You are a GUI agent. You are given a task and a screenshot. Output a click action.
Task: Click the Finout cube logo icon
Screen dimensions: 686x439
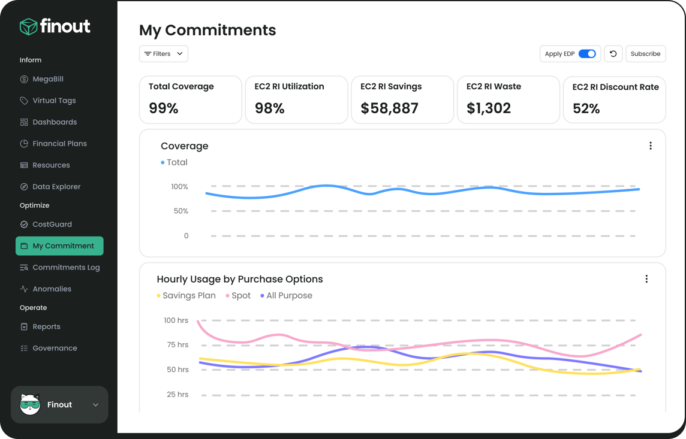pos(28,26)
